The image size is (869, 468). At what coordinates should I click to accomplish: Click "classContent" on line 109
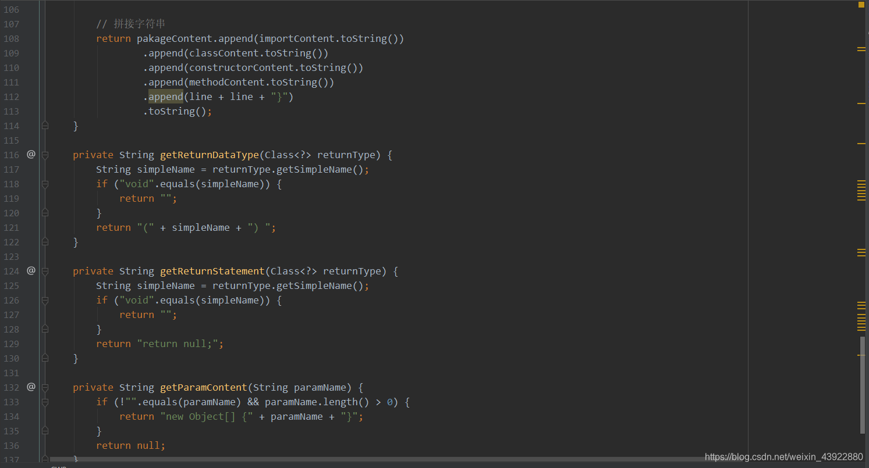click(x=224, y=53)
